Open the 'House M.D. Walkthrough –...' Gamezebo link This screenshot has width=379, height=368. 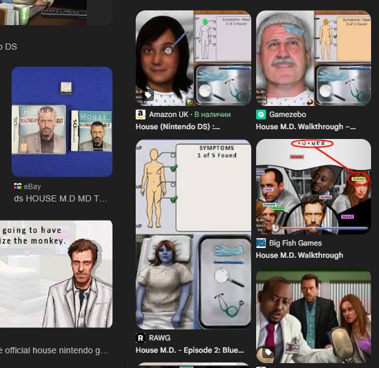tap(306, 127)
